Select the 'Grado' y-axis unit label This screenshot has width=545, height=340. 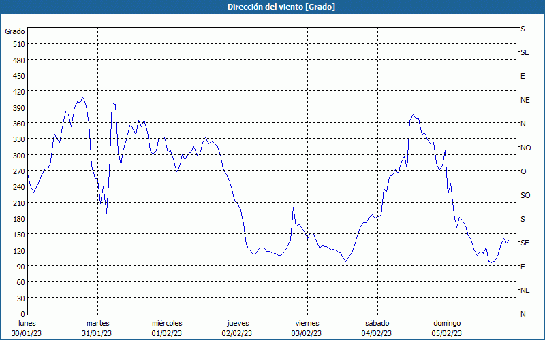(15, 31)
